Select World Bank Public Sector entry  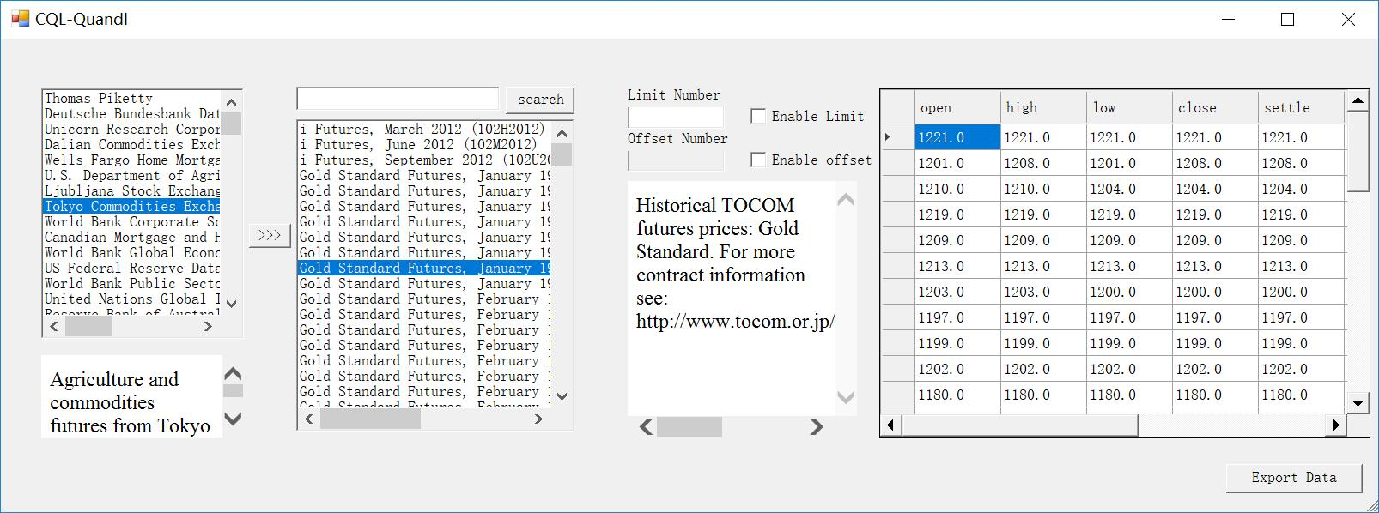pyautogui.click(x=131, y=283)
